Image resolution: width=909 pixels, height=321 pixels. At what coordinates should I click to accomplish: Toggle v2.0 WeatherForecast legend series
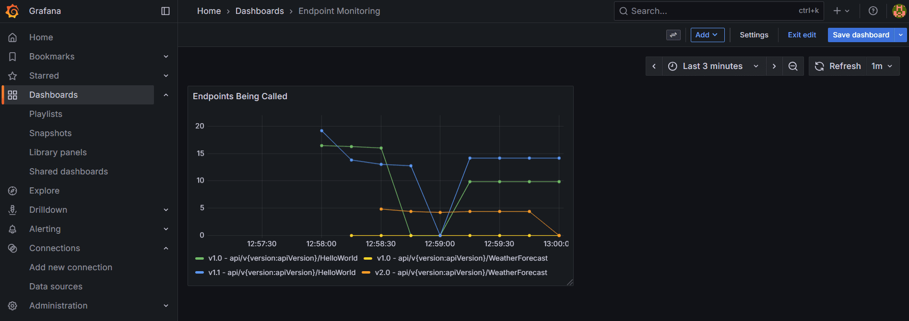click(x=461, y=273)
